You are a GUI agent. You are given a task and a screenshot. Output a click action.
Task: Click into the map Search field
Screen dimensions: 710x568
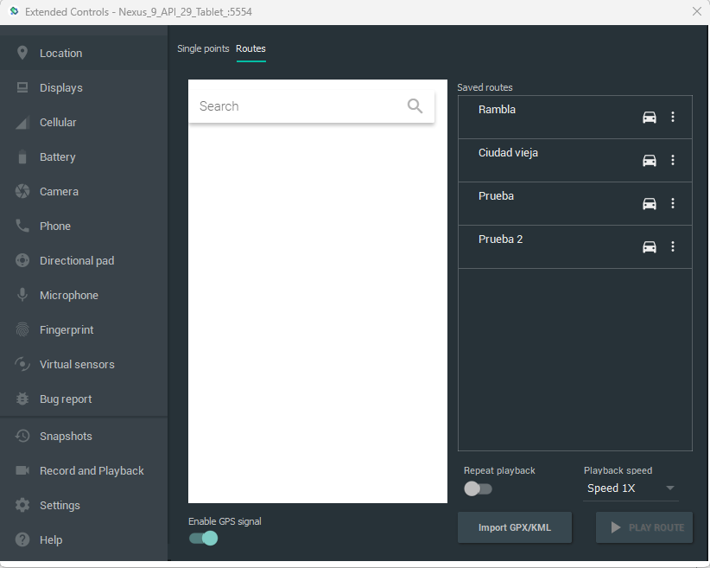pyautogui.click(x=298, y=106)
